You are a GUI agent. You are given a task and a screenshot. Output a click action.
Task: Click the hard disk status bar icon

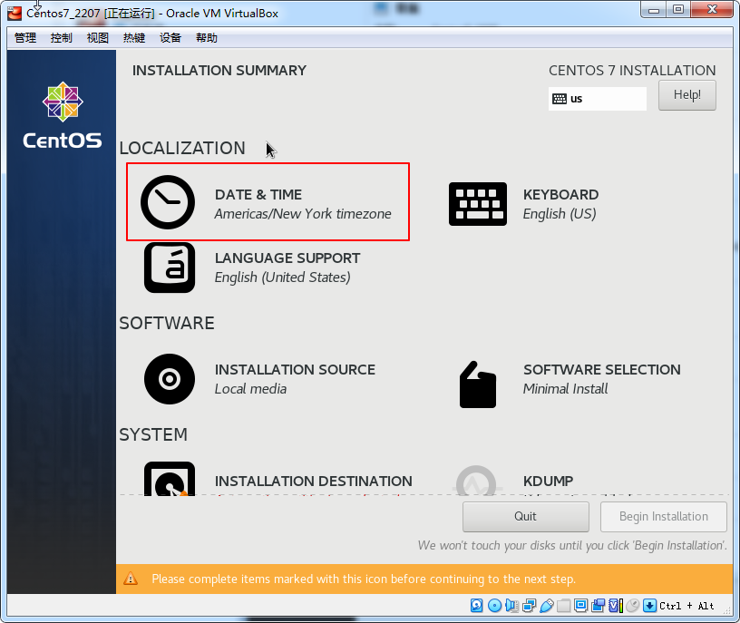click(x=476, y=605)
